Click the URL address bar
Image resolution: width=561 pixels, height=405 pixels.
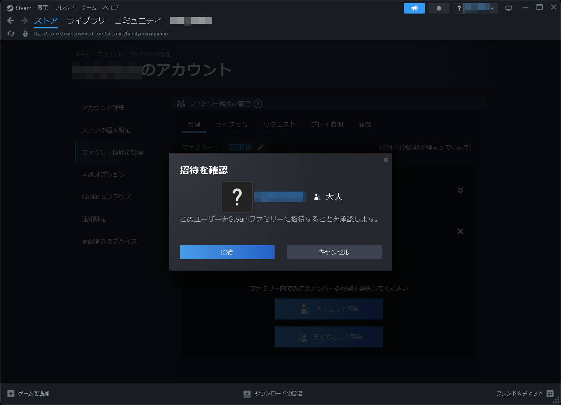point(101,33)
